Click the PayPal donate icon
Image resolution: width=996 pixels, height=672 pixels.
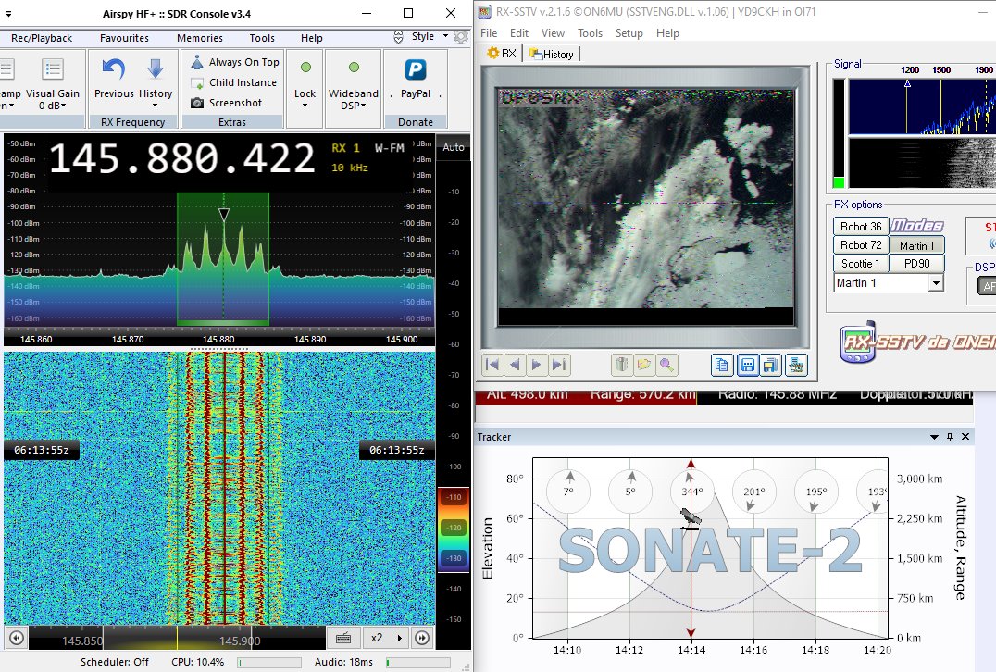[416, 69]
